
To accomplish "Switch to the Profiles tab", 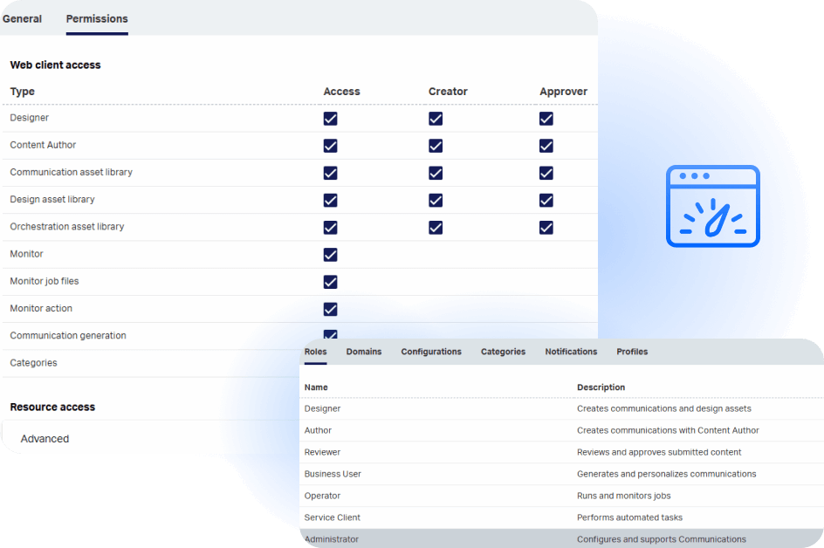I will click(632, 352).
